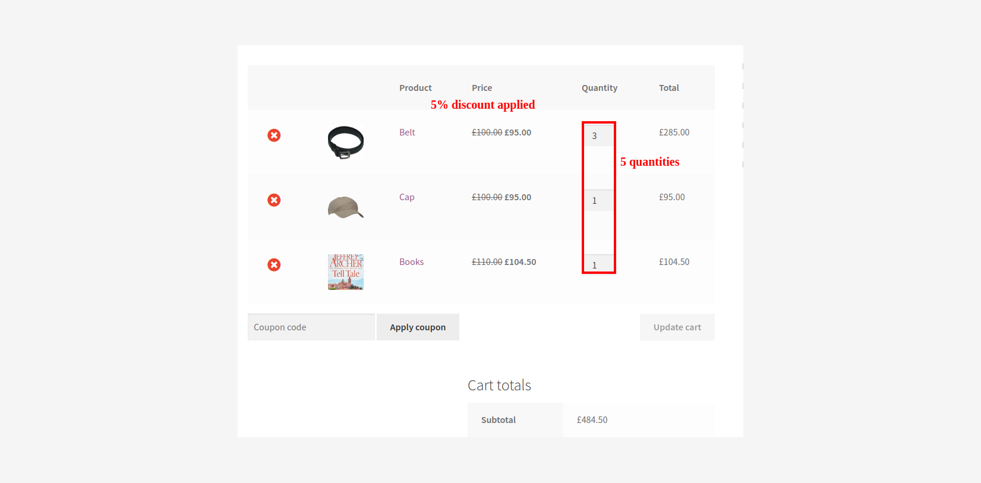Screen dimensions: 981x483
Task: Select the Belt quantity field showing 3
Action: point(599,135)
